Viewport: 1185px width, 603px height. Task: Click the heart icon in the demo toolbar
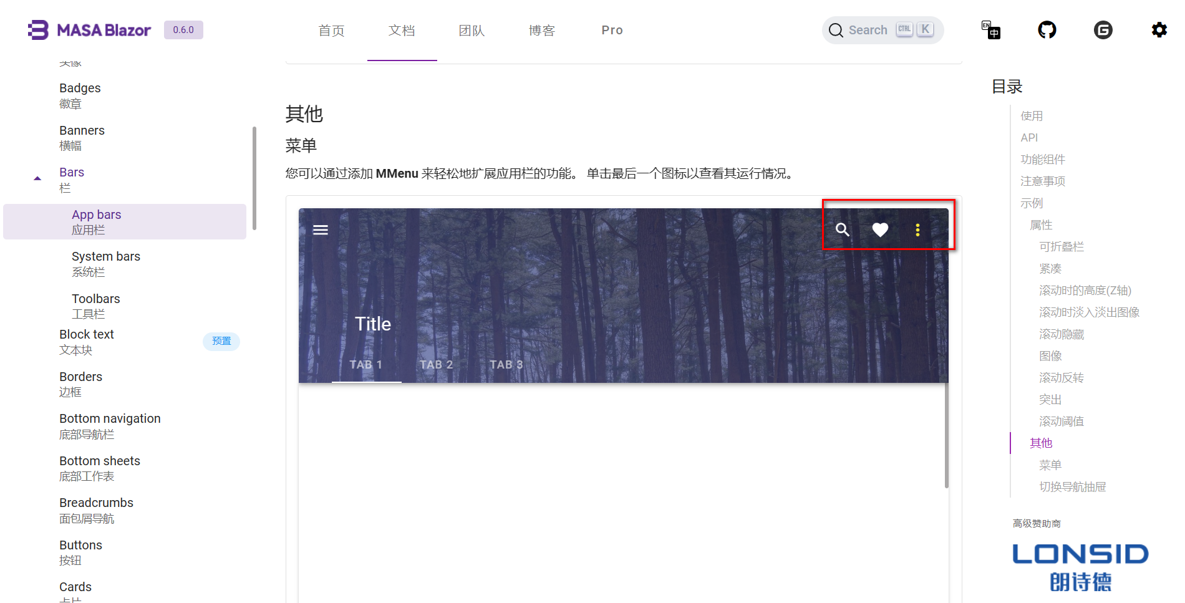[x=880, y=229]
